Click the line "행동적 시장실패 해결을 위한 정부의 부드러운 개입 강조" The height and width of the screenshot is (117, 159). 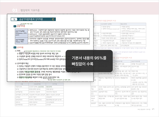(37, 54)
